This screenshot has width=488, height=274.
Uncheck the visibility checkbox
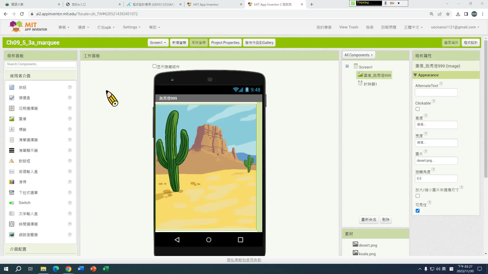click(418, 211)
